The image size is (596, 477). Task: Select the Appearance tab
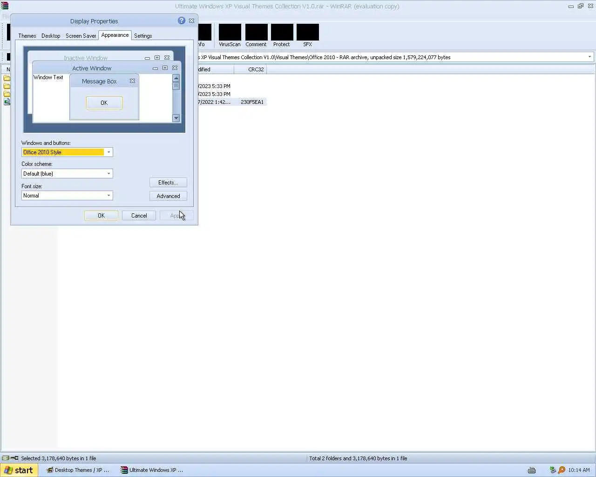coord(115,35)
